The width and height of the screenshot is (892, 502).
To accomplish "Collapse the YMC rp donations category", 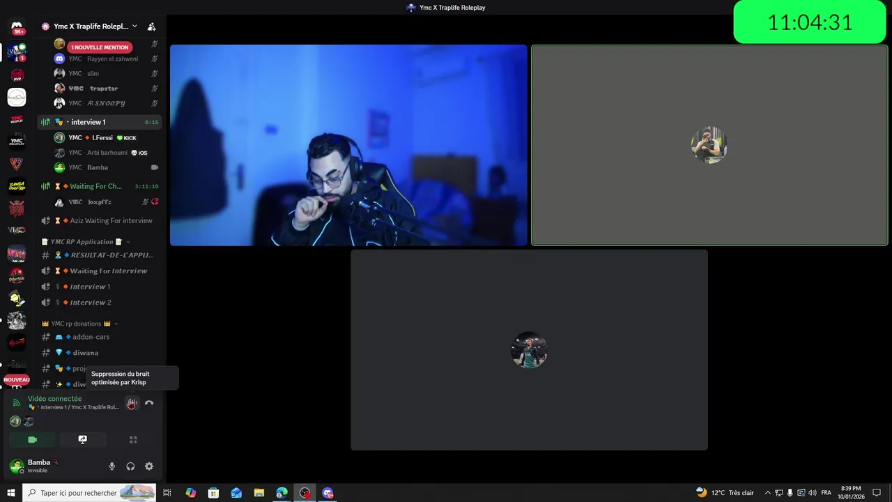I will click(x=80, y=324).
